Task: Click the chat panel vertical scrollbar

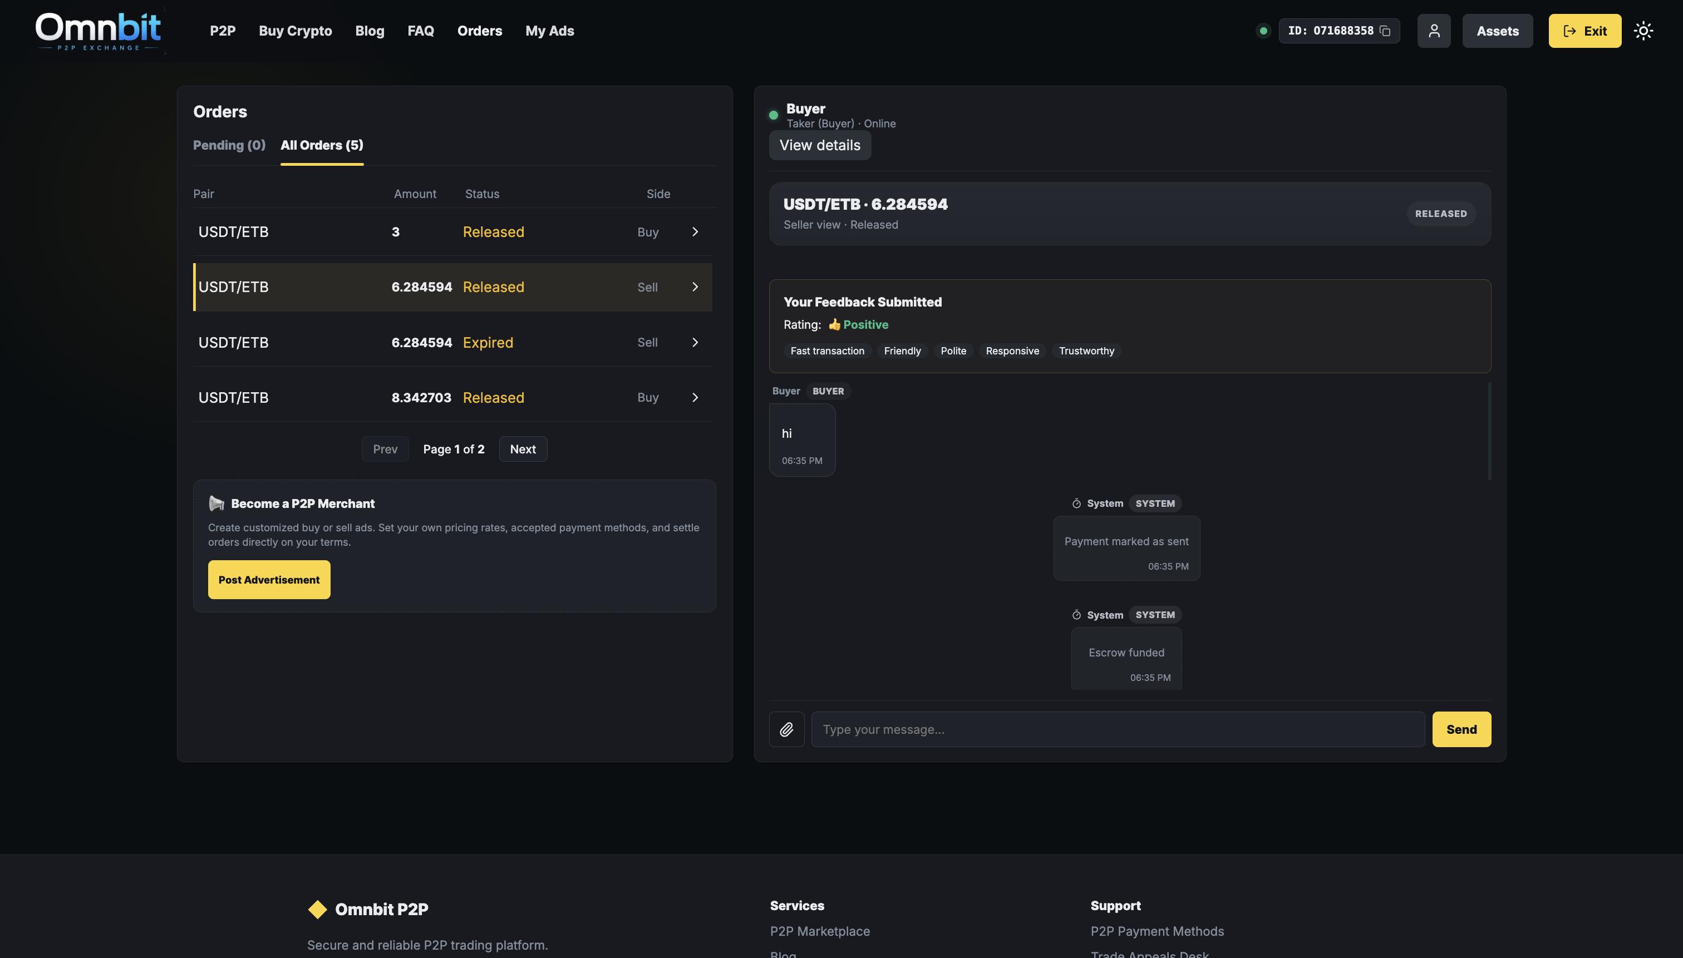Action: [x=1489, y=431]
